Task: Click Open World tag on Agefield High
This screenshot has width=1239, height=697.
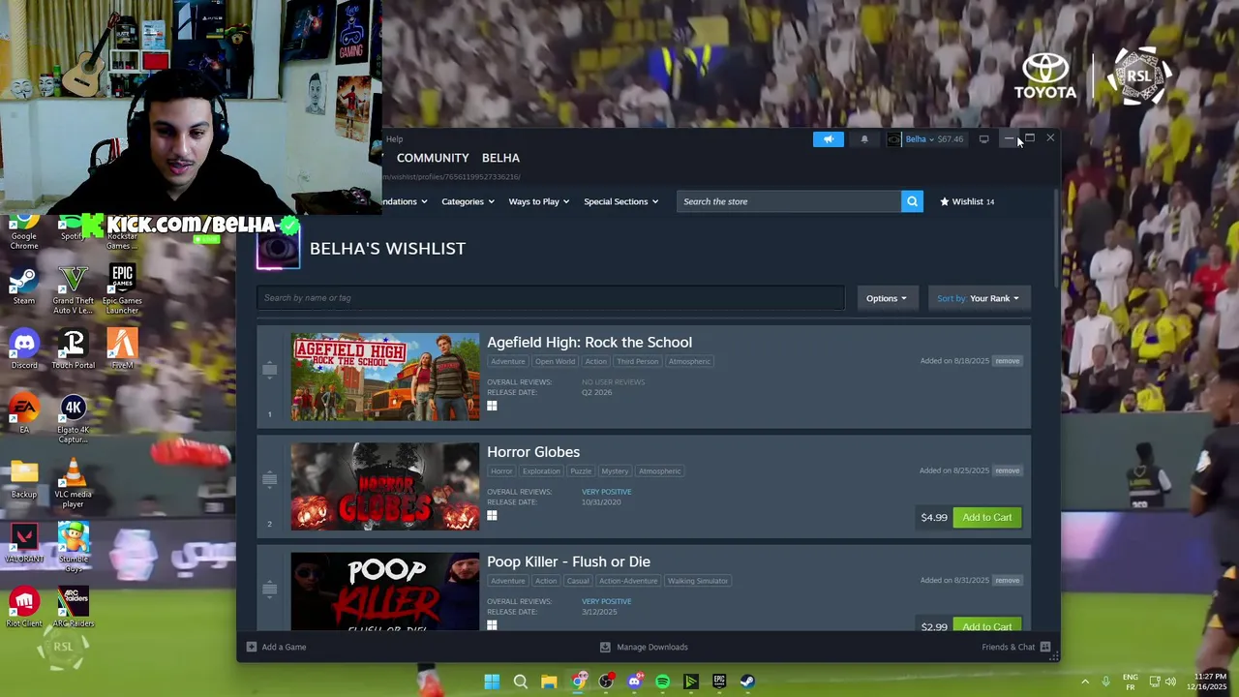Action: pos(555,362)
